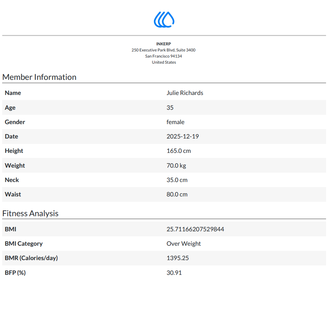Click the 'BMI' row label
330x336 pixels.
point(10,229)
